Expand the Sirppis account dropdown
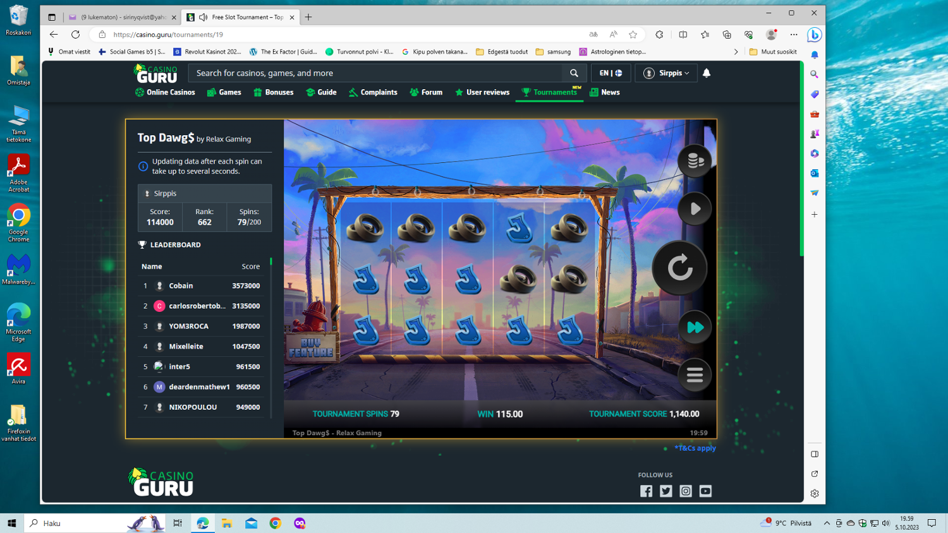Image resolution: width=948 pixels, height=533 pixels. point(666,73)
